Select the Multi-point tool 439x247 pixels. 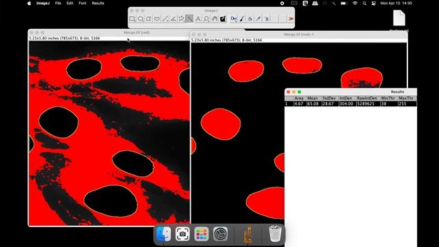tap(181, 19)
